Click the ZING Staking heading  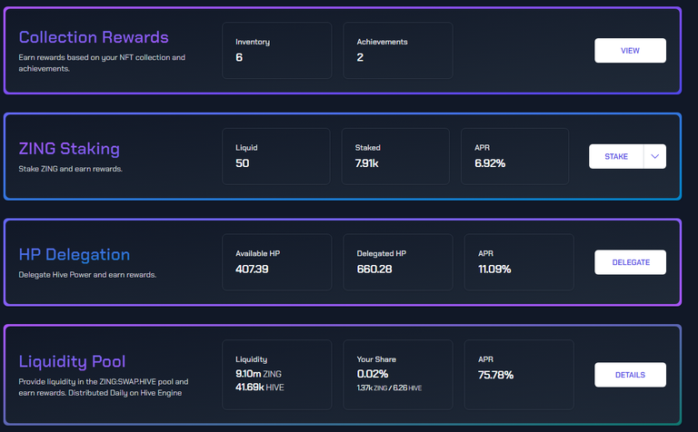click(69, 149)
